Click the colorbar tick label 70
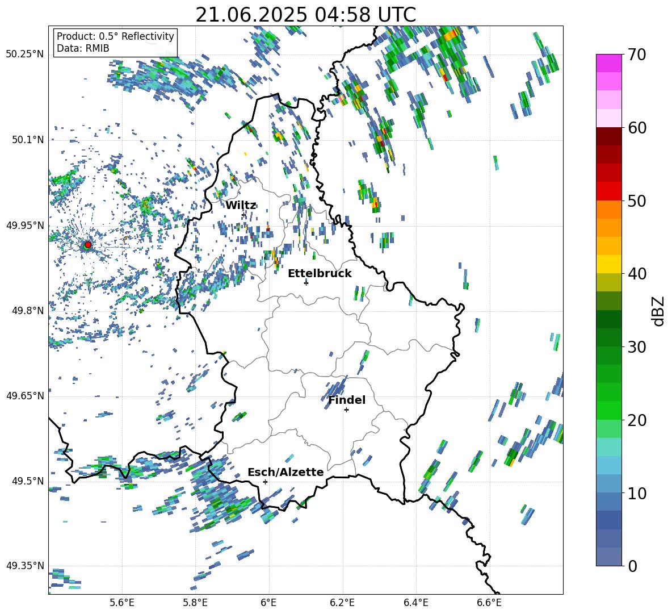The height and width of the screenshot is (614, 672). pyautogui.click(x=637, y=55)
